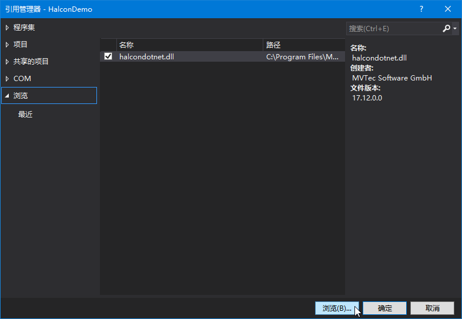The height and width of the screenshot is (319, 462).
Task: Select the halcondotnet.dll path cell
Action: coord(304,56)
